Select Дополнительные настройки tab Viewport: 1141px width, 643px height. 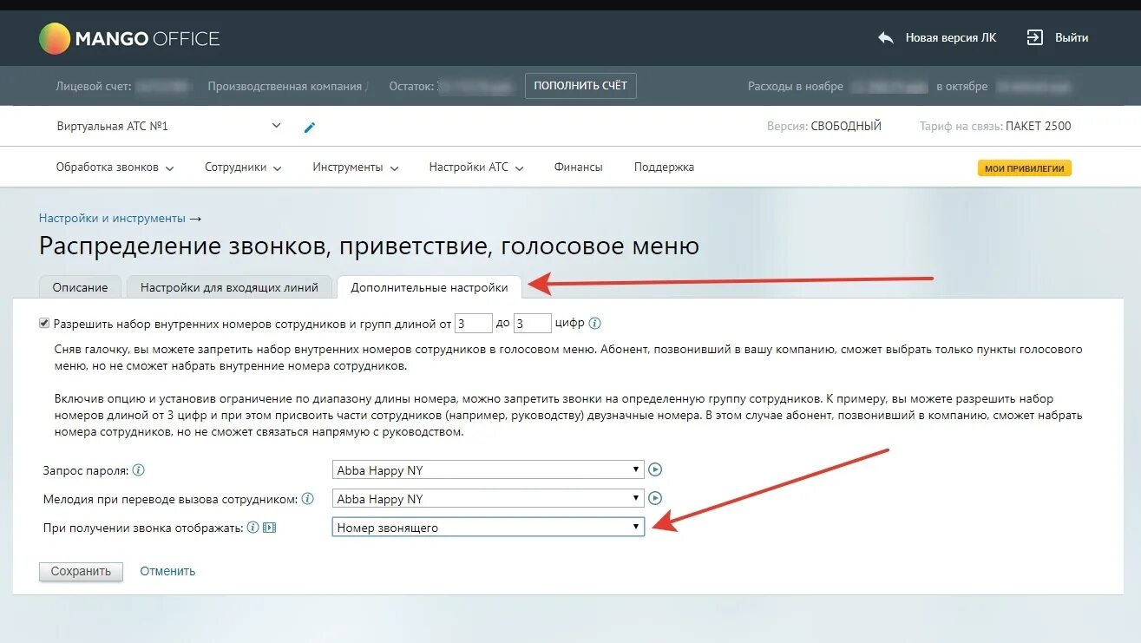tap(430, 287)
